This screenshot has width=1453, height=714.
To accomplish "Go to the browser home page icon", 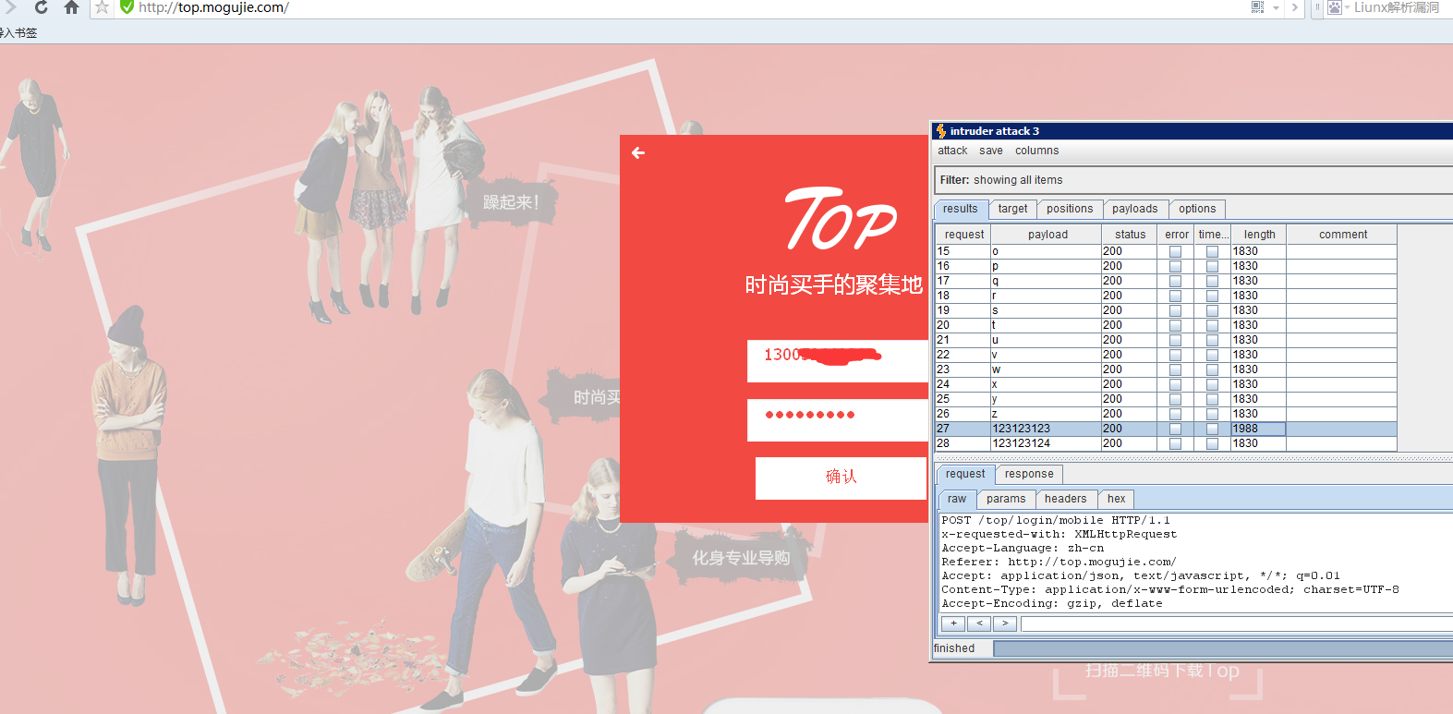I will pos(71,7).
